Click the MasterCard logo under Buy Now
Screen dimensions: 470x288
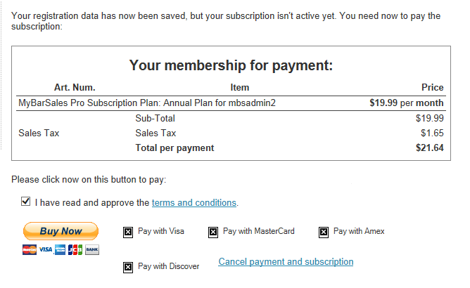[30, 249]
